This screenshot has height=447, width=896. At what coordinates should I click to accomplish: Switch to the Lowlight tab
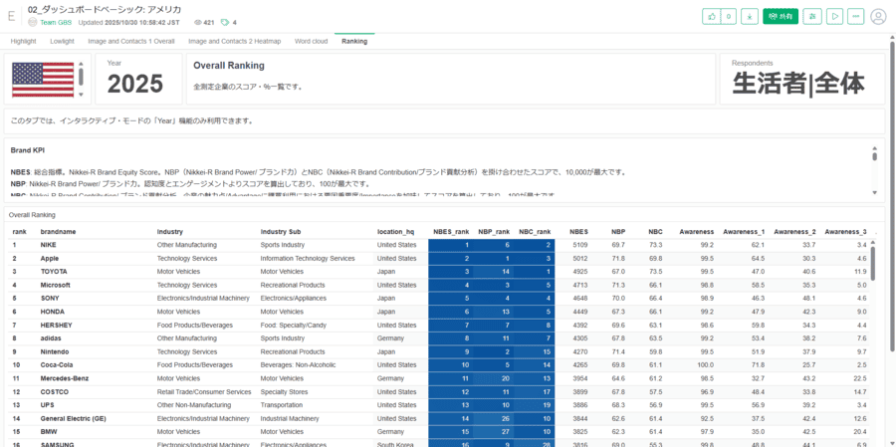click(62, 41)
